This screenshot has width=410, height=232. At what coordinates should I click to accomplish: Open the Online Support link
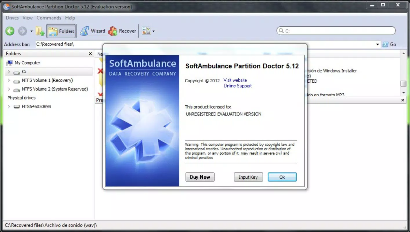tap(237, 86)
